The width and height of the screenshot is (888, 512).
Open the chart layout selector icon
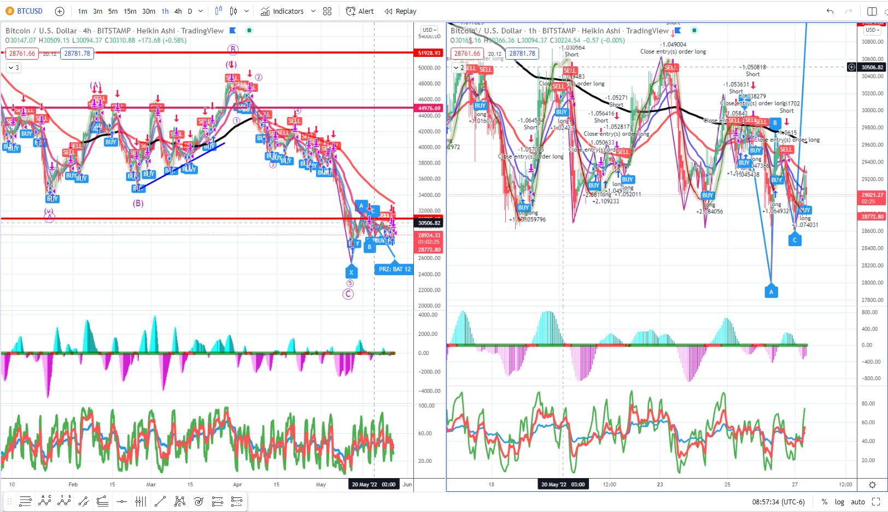coord(872,11)
